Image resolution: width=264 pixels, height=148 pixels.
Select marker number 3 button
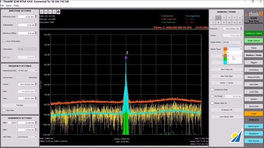224,18
